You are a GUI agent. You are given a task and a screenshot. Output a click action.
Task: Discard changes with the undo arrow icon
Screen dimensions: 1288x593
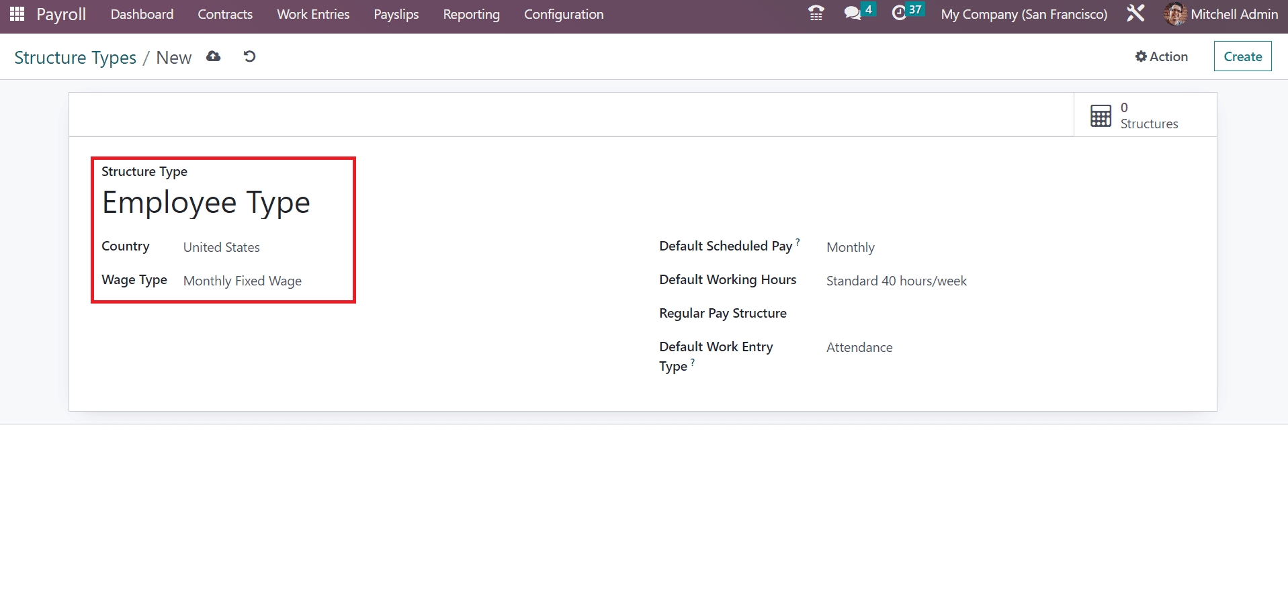(x=249, y=57)
